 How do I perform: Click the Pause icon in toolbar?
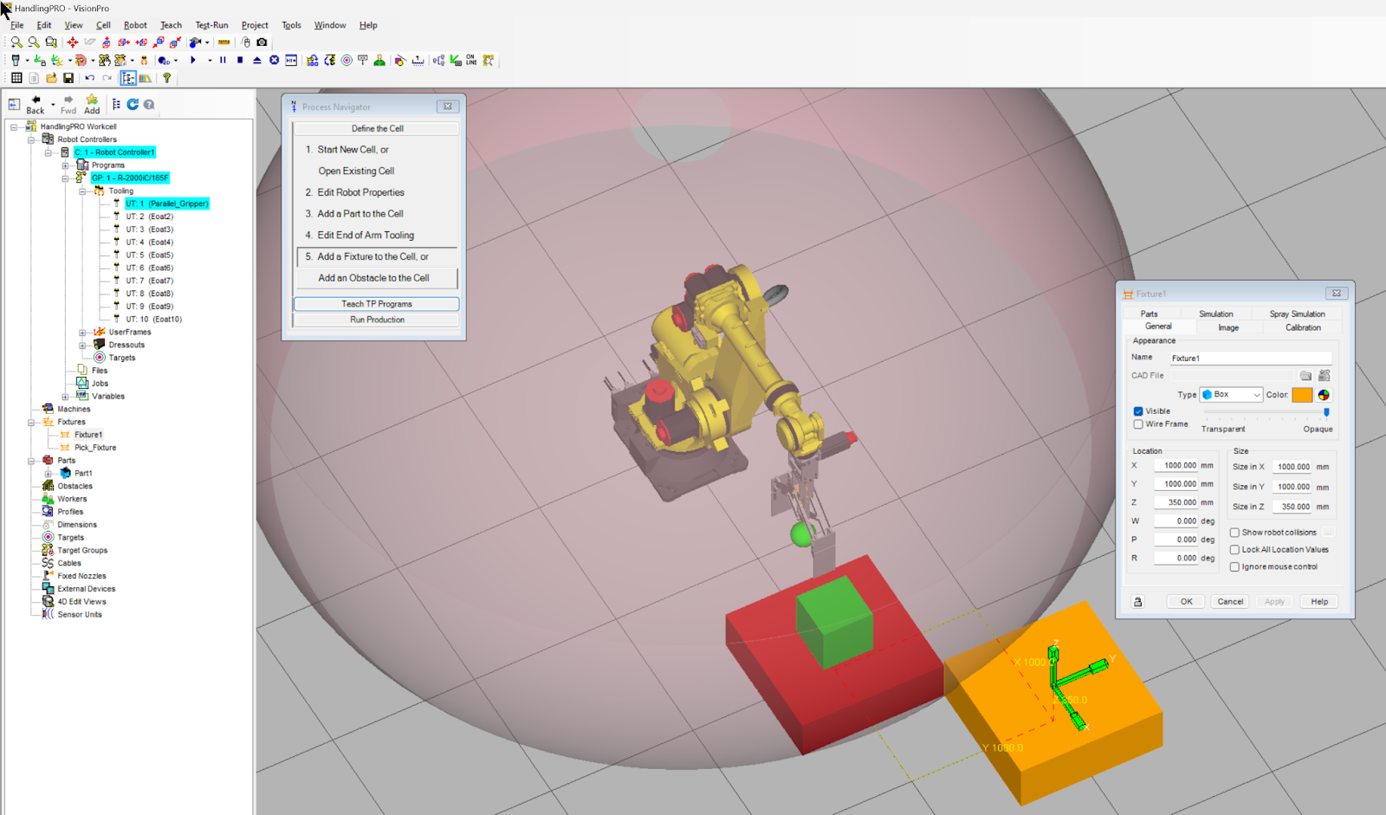point(223,60)
